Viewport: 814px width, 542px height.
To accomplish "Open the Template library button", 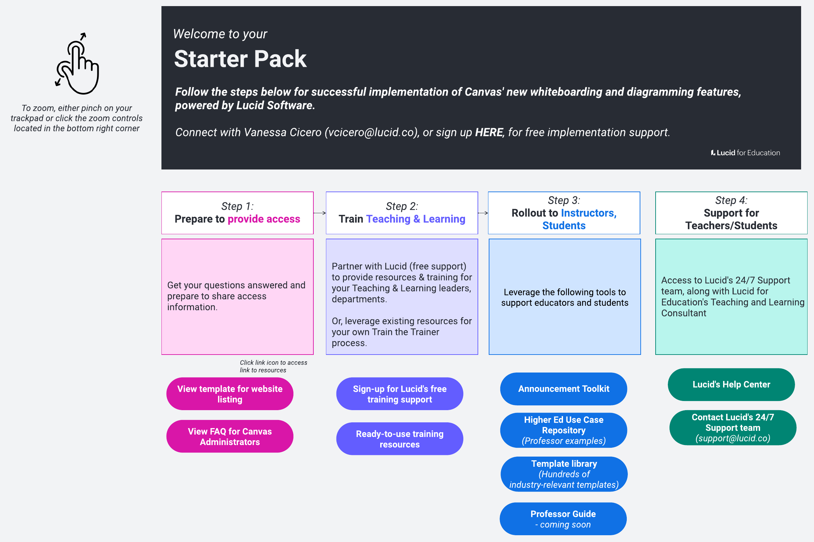I will pyautogui.click(x=564, y=474).
